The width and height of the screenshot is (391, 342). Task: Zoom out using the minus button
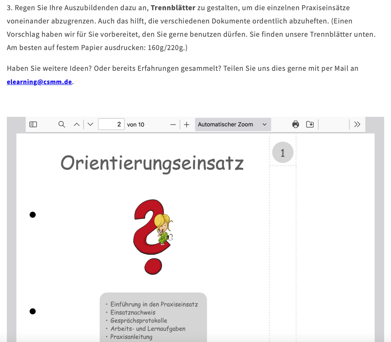pyautogui.click(x=173, y=125)
